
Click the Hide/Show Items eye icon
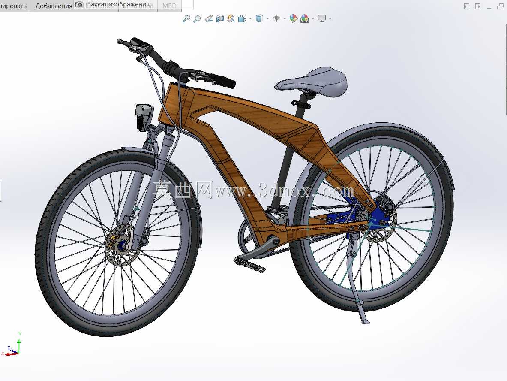click(x=276, y=18)
